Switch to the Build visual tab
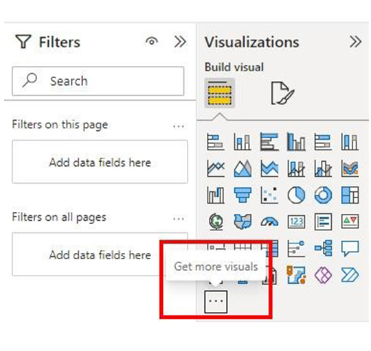This screenshot has height=351, width=371. [220, 93]
